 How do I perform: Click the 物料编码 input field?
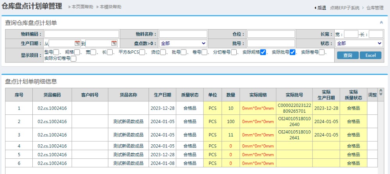(82, 34)
